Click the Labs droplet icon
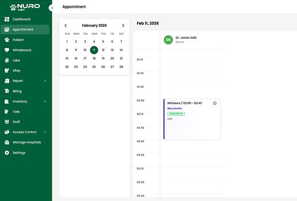Image resolution: width=297 pixels, height=201 pixels. [7, 60]
